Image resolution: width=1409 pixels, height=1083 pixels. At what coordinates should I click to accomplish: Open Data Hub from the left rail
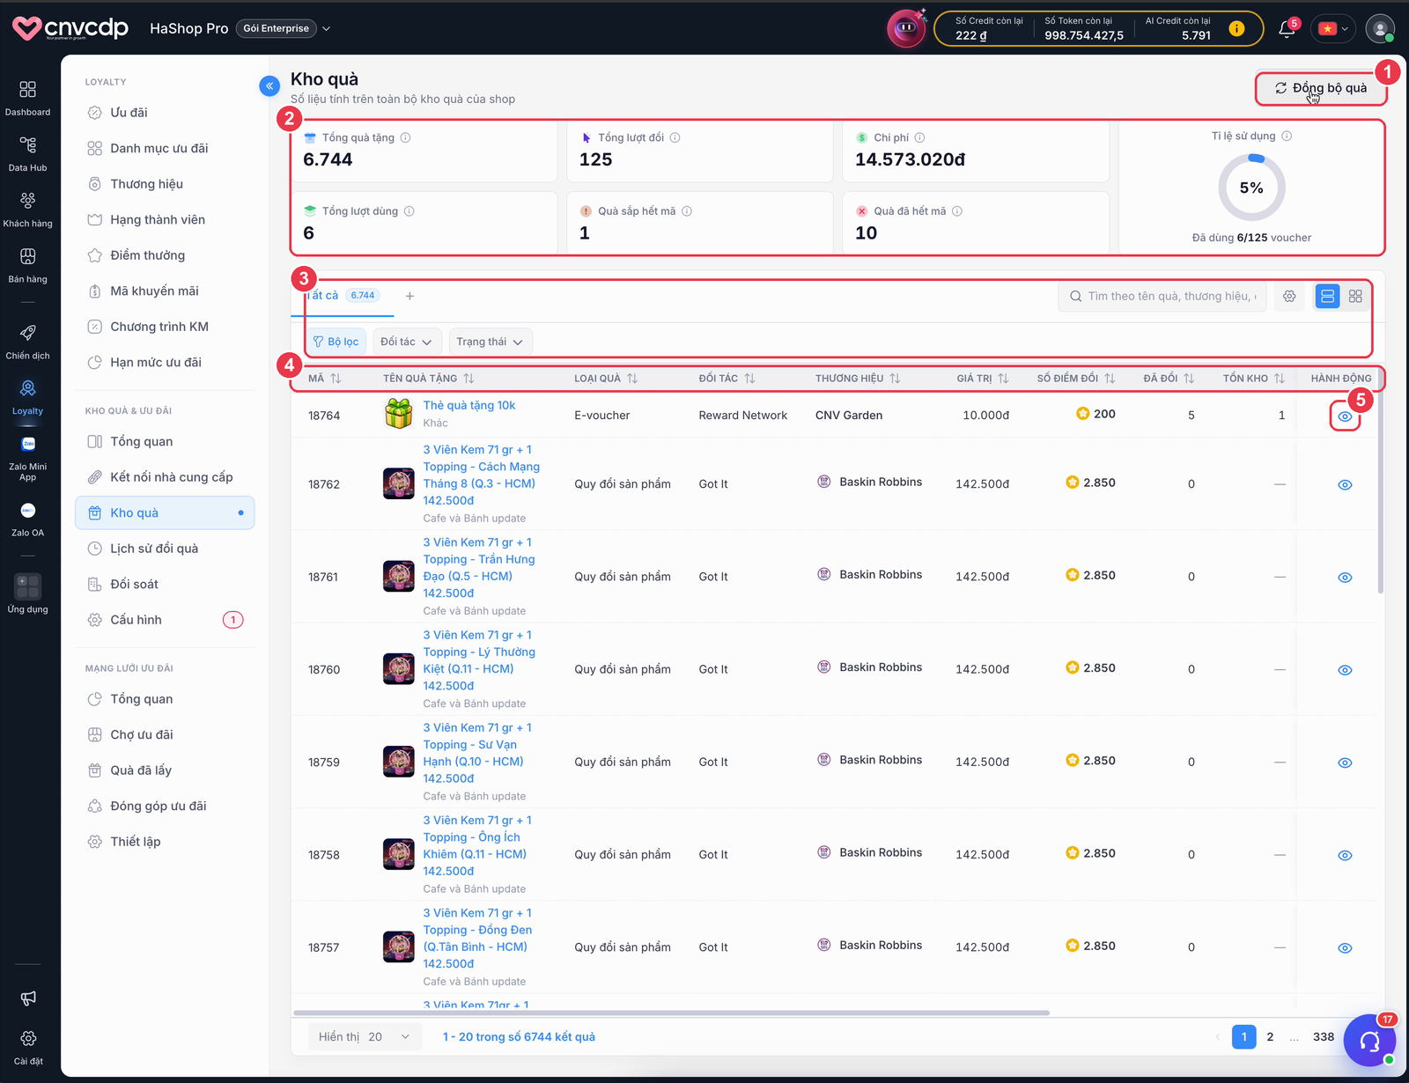[x=27, y=145]
